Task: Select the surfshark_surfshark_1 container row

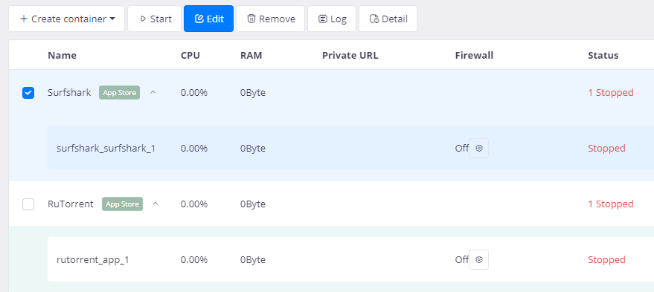Action: click(x=350, y=148)
